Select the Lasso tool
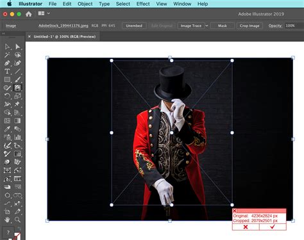This screenshot has width=304, height=240. point(17,55)
